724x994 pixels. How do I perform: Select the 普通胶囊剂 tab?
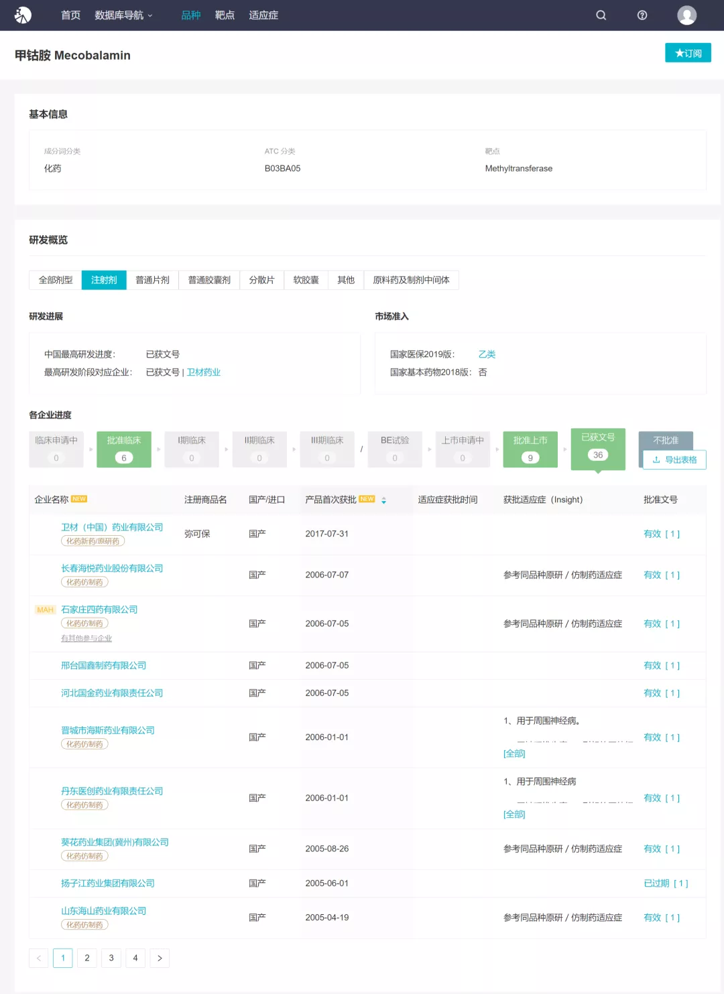click(x=209, y=280)
